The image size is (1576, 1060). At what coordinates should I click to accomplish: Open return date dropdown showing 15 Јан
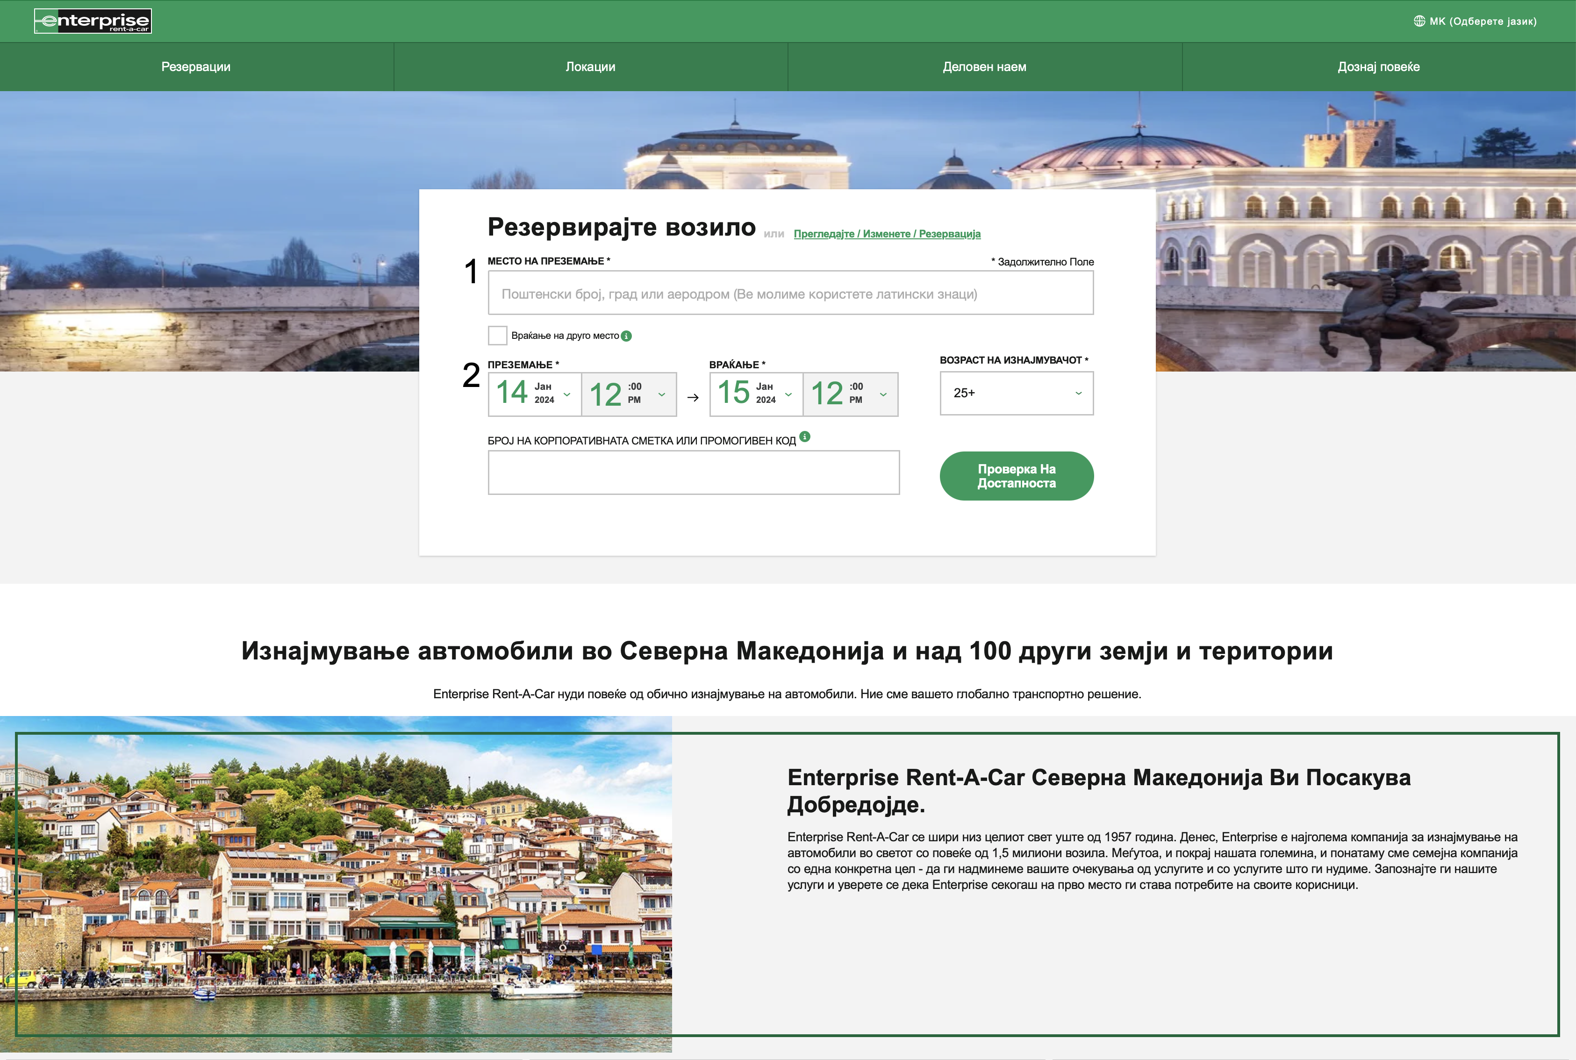(756, 394)
